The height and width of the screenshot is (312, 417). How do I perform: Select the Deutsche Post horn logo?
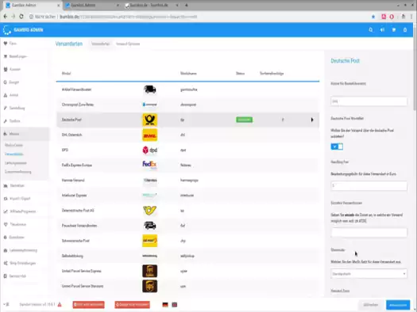[150, 120]
